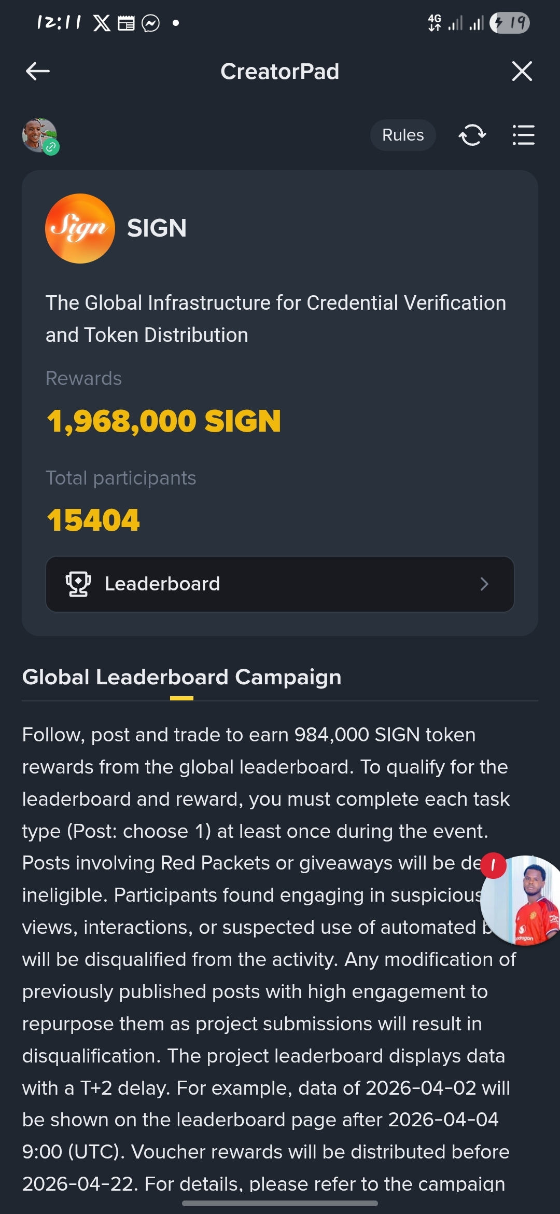Tap the SIGN project title
560x1214 pixels.
click(x=157, y=228)
